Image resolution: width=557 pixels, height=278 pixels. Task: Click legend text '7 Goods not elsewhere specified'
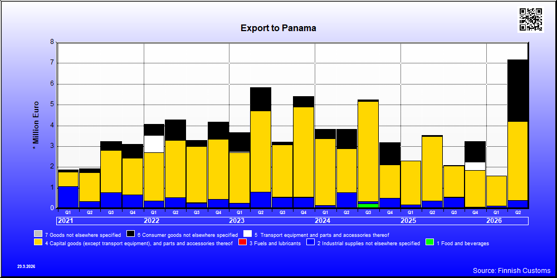(83, 235)
